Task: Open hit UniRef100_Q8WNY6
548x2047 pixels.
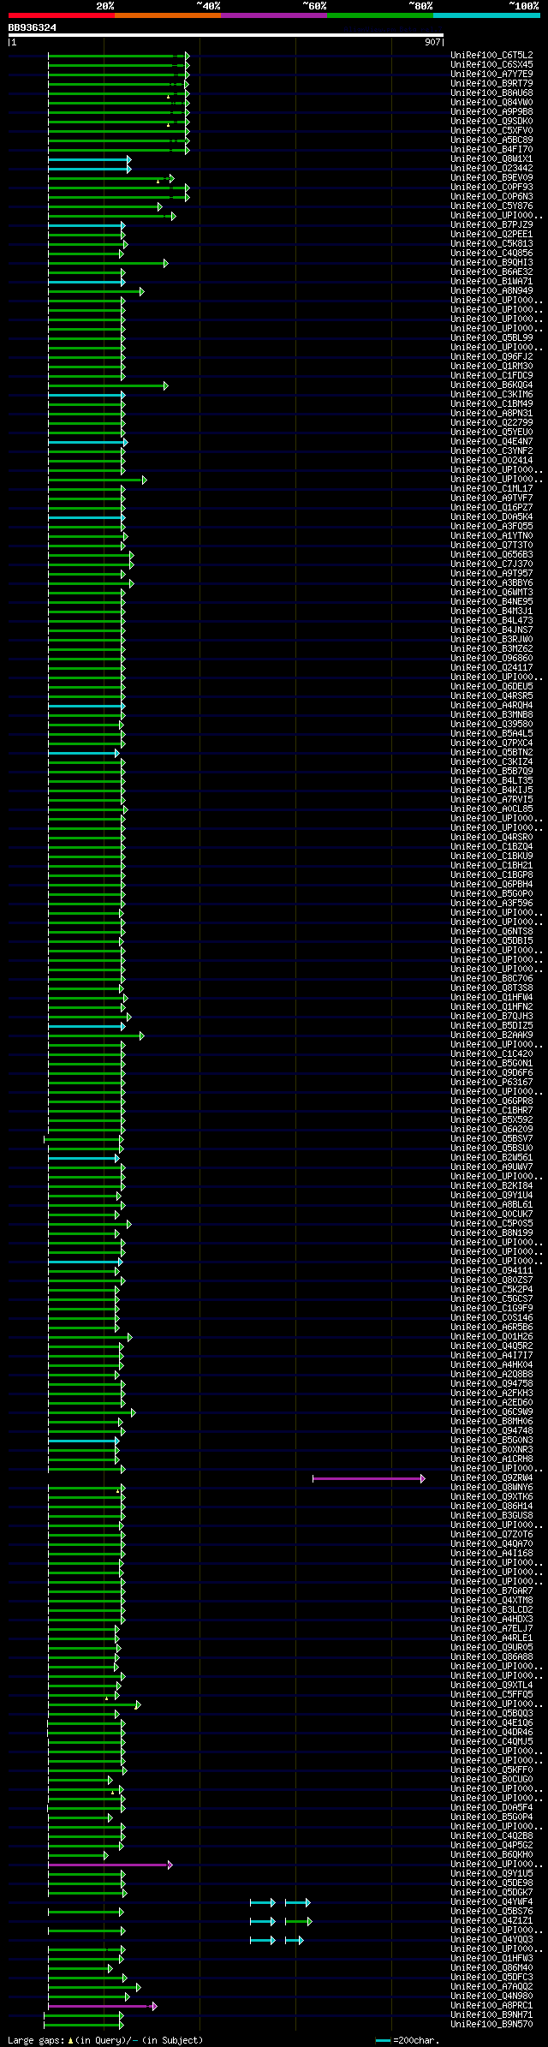Action: coord(491,1487)
